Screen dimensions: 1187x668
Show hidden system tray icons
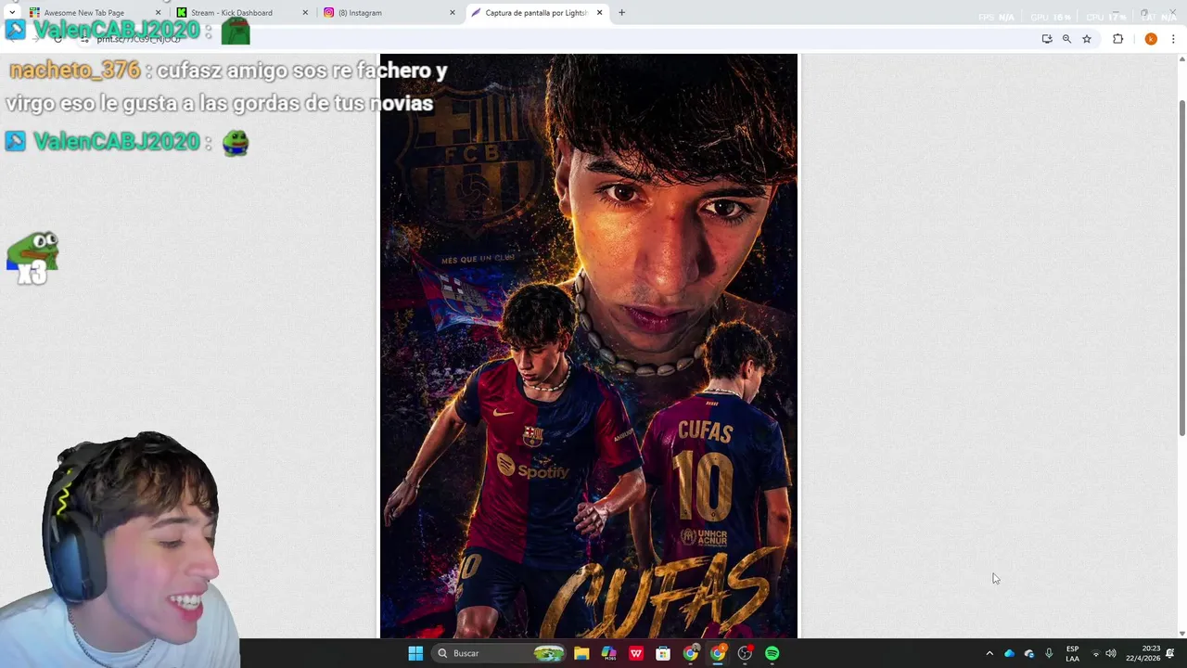coord(989,653)
